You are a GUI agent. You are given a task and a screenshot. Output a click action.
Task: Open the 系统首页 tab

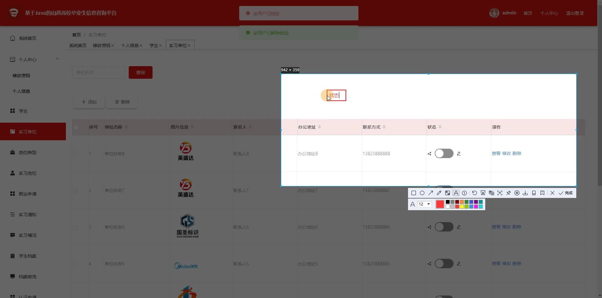(x=78, y=45)
